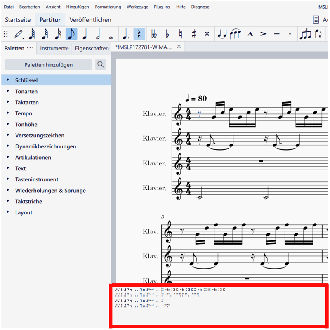Add a tie between notes
The height and width of the screenshot is (330, 330).
coord(222,34)
